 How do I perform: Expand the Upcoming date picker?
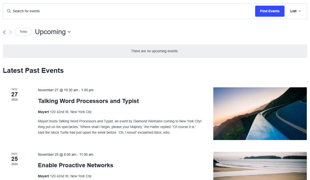[53, 32]
